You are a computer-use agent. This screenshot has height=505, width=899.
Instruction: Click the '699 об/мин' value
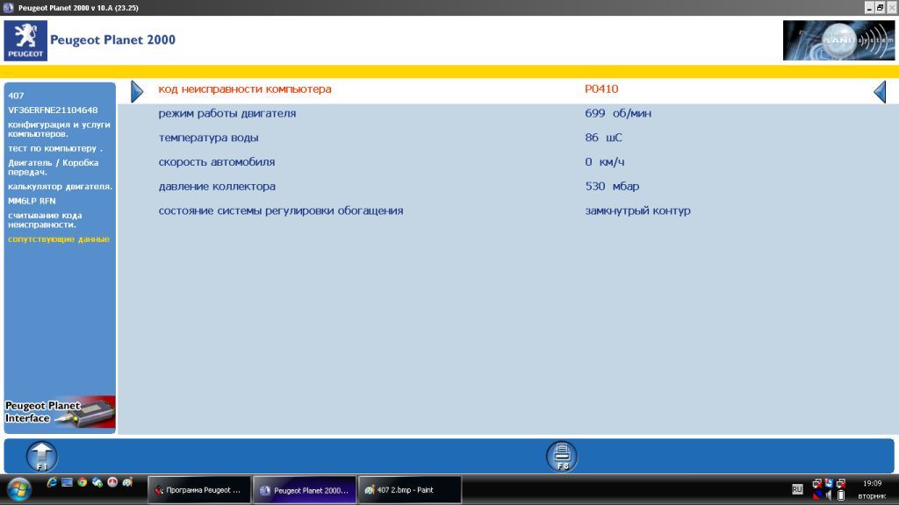pos(618,113)
